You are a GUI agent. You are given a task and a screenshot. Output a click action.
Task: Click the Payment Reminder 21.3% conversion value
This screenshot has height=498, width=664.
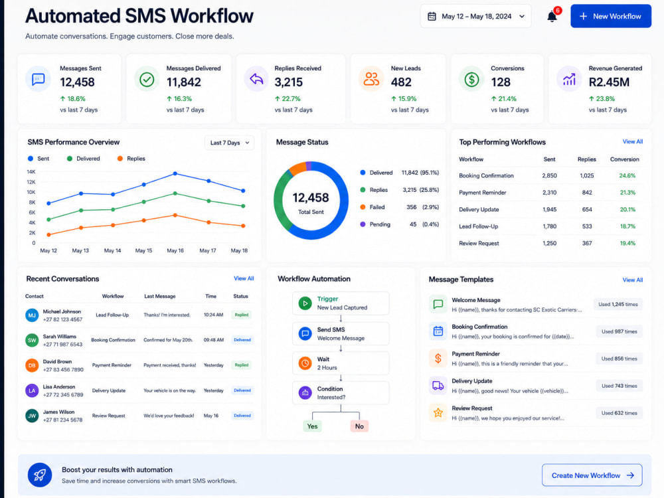[627, 193]
